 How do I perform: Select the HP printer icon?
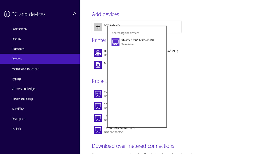(x=98, y=53)
